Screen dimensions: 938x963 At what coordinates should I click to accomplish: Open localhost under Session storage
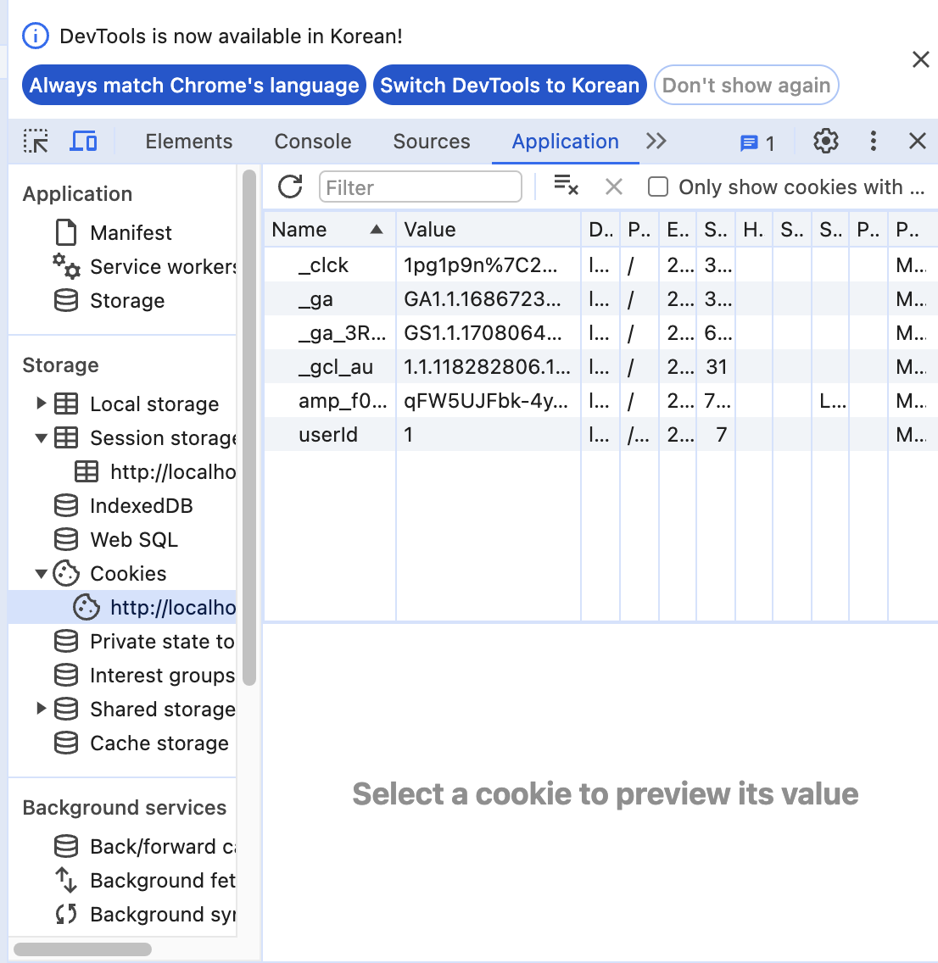pyautogui.click(x=122, y=471)
